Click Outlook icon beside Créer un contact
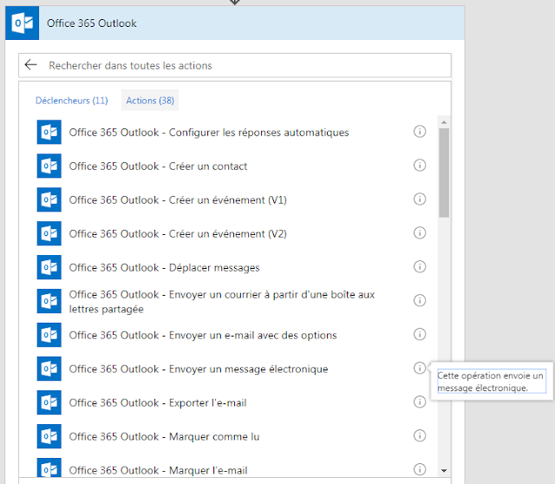The height and width of the screenshot is (484, 555). pyautogui.click(x=49, y=166)
